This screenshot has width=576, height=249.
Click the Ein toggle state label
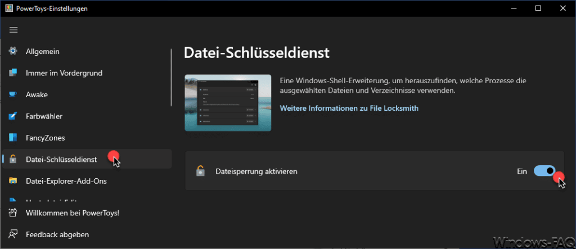(522, 171)
